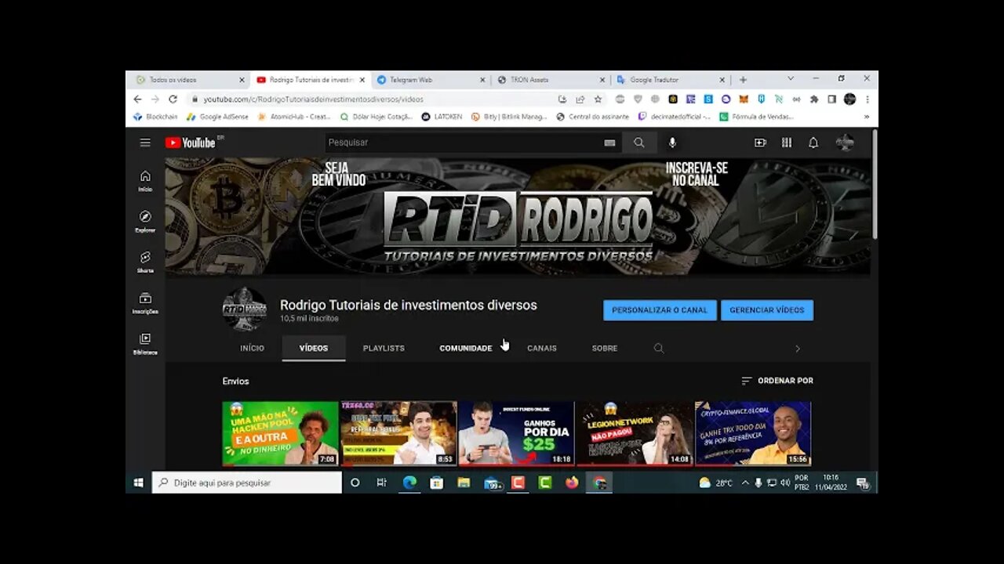Screen dimensions: 1004x564
Task: Open a new browser tab
Action: point(743,80)
